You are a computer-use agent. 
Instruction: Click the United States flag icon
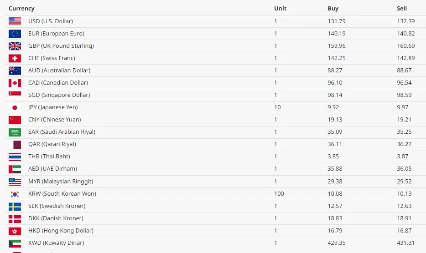point(15,21)
